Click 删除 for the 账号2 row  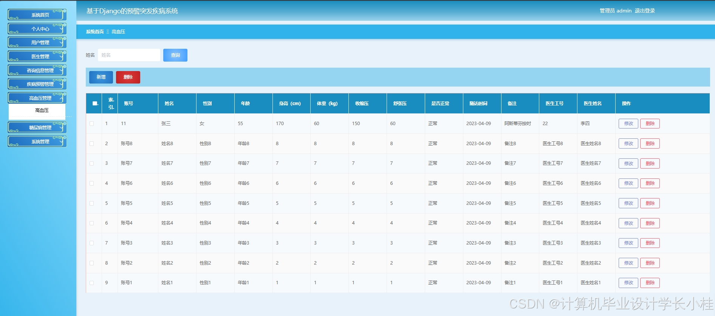(x=650, y=263)
